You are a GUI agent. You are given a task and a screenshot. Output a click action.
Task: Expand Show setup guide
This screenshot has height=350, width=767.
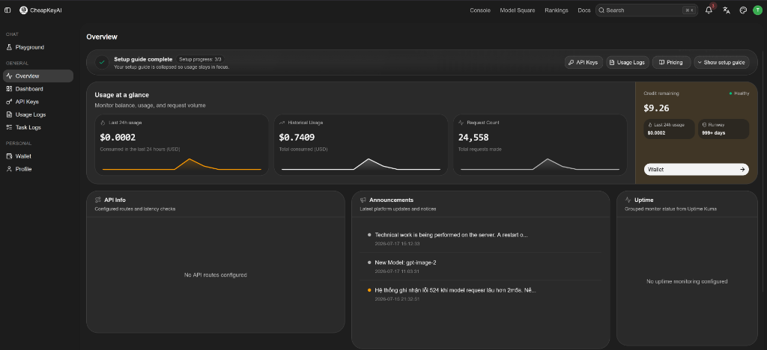(721, 63)
